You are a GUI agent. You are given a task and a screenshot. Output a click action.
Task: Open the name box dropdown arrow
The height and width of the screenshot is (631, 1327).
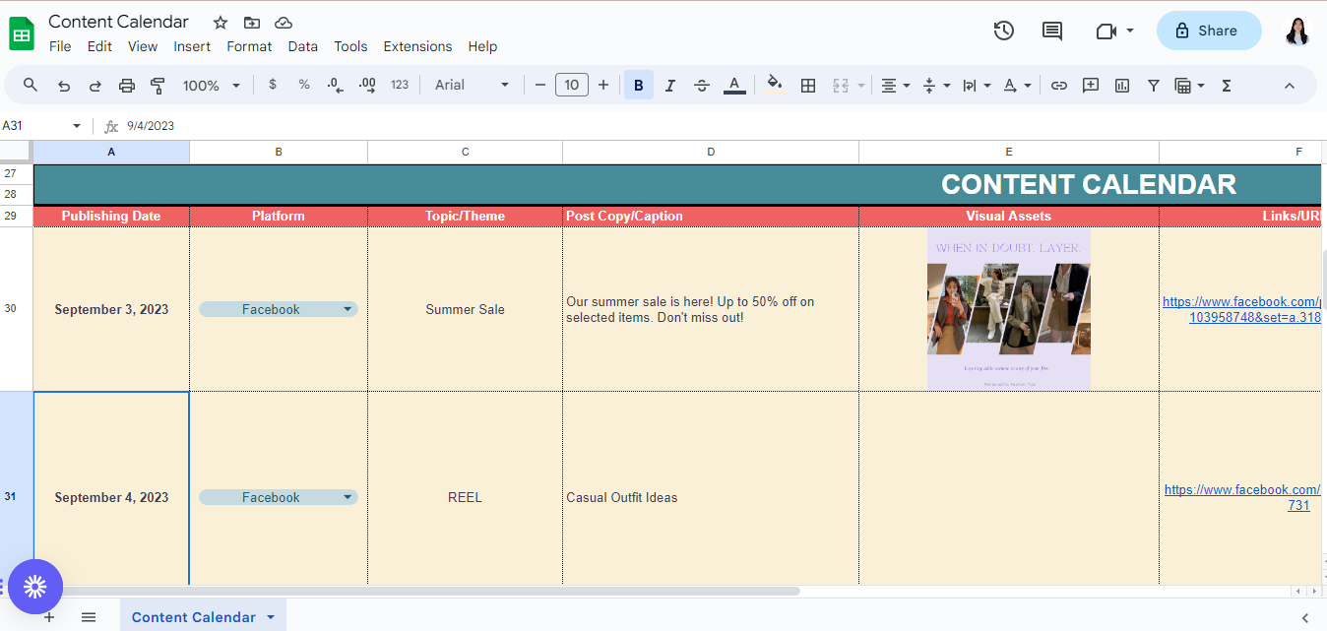77,126
